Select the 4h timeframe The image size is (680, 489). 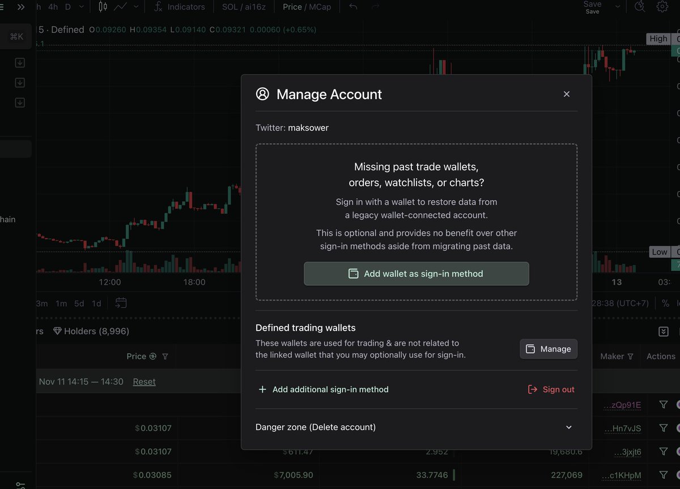tap(53, 7)
